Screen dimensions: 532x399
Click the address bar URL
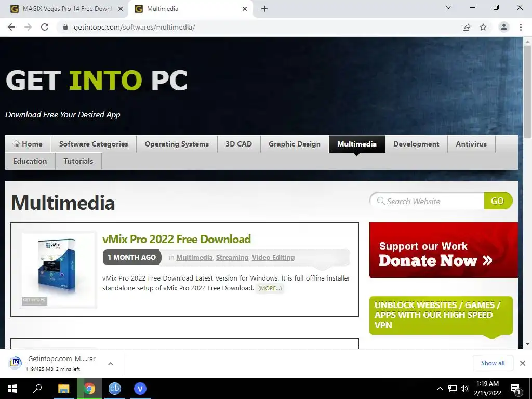click(135, 27)
